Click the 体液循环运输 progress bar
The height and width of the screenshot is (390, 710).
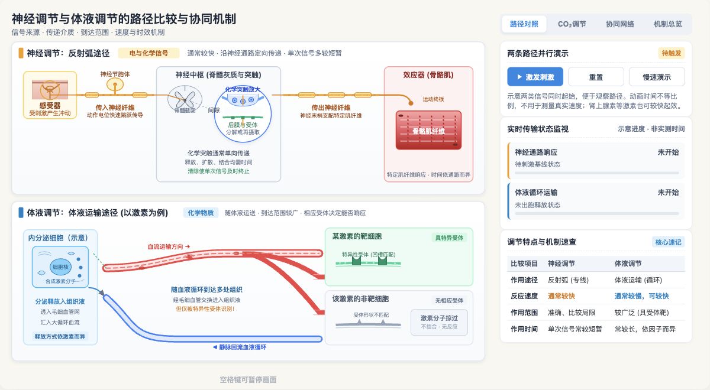[596, 213]
